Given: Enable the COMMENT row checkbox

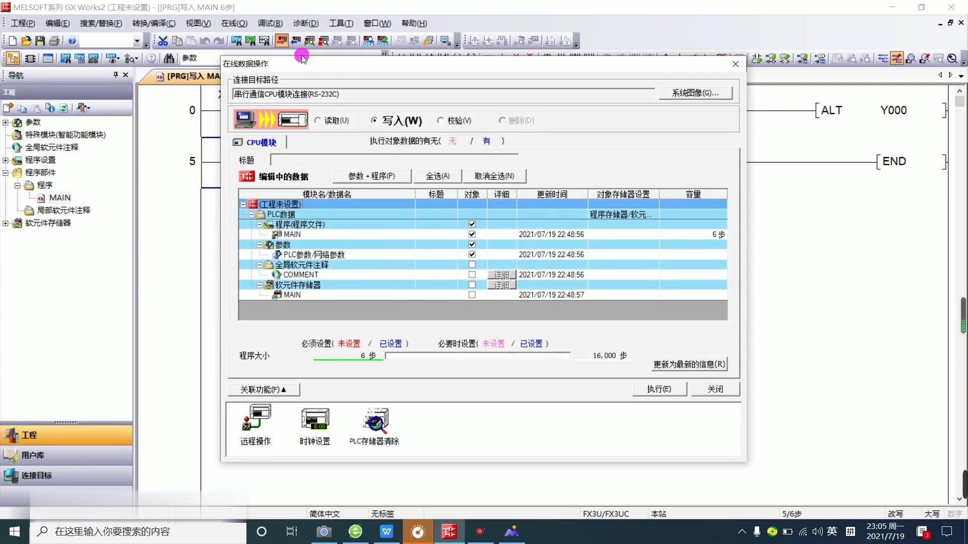Looking at the screenshot, I should 472,275.
